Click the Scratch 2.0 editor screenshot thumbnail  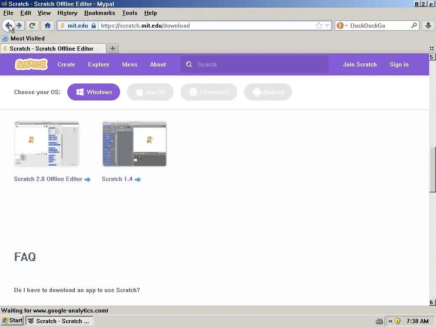tap(47, 144)
